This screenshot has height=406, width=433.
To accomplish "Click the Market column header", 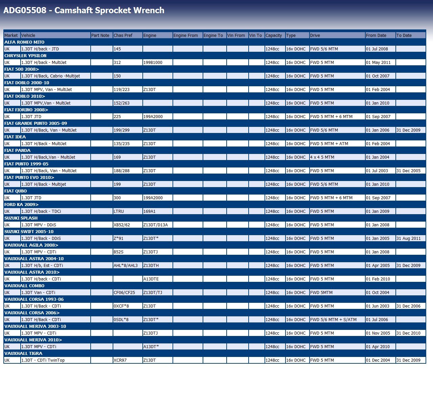I will click(x=12, y=35).
